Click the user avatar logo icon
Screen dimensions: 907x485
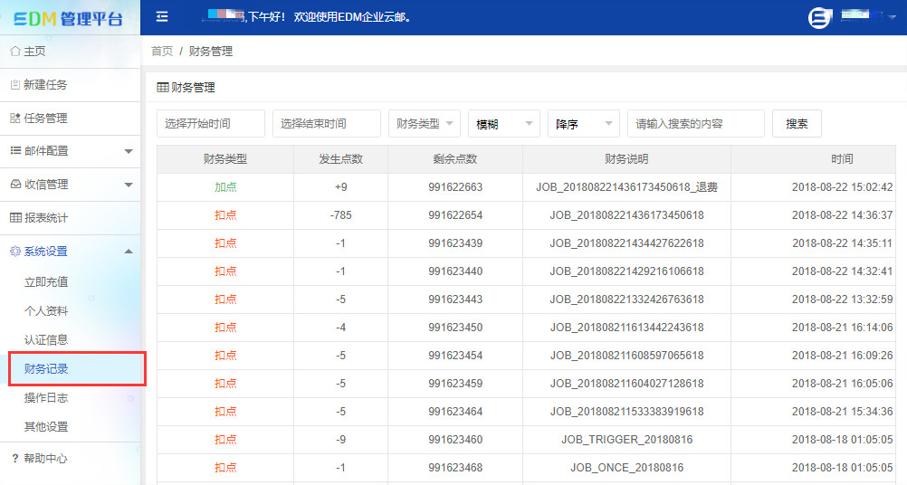click(x=819, y=17)
